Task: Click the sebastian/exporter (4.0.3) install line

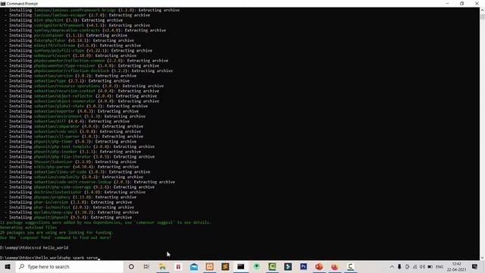Action: click(x=71, y=111)
